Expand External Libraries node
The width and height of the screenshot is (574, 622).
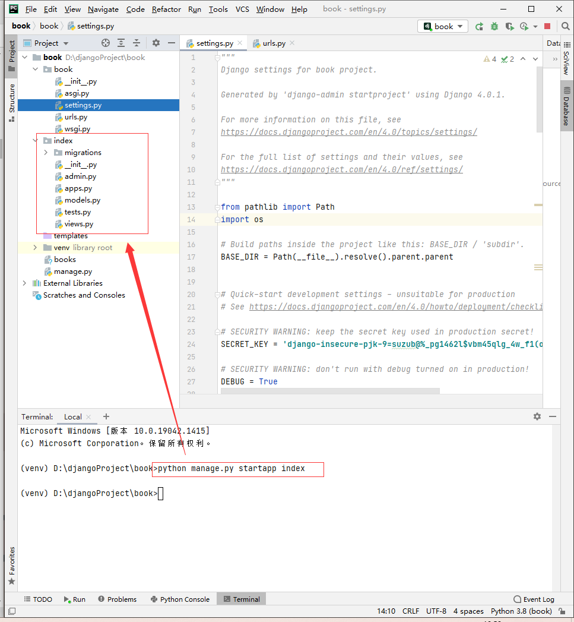coord(24,283)
